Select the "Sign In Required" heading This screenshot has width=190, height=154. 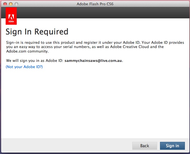point(37,32)
